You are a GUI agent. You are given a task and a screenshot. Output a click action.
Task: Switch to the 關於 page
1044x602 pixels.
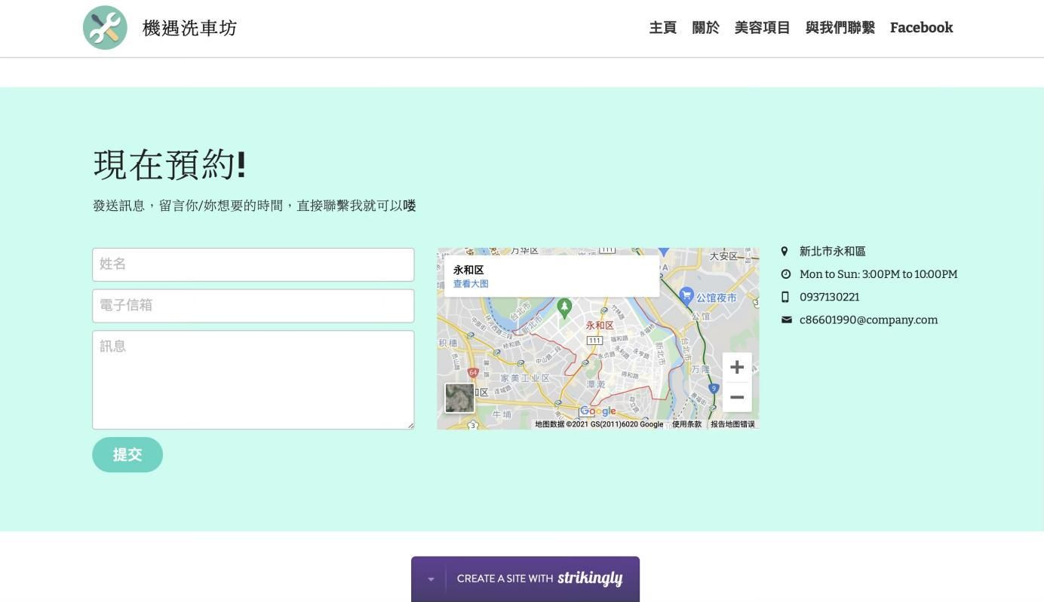pos(705,27)
